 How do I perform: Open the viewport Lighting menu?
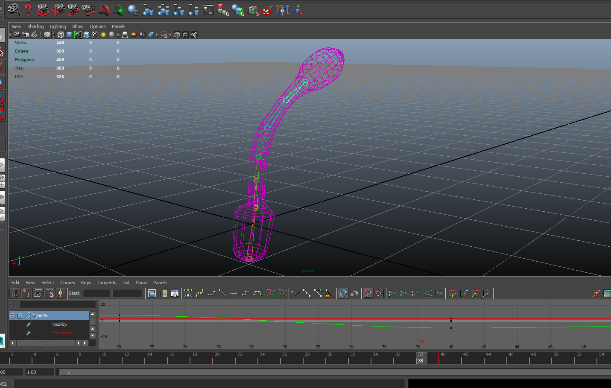[58, 26]
